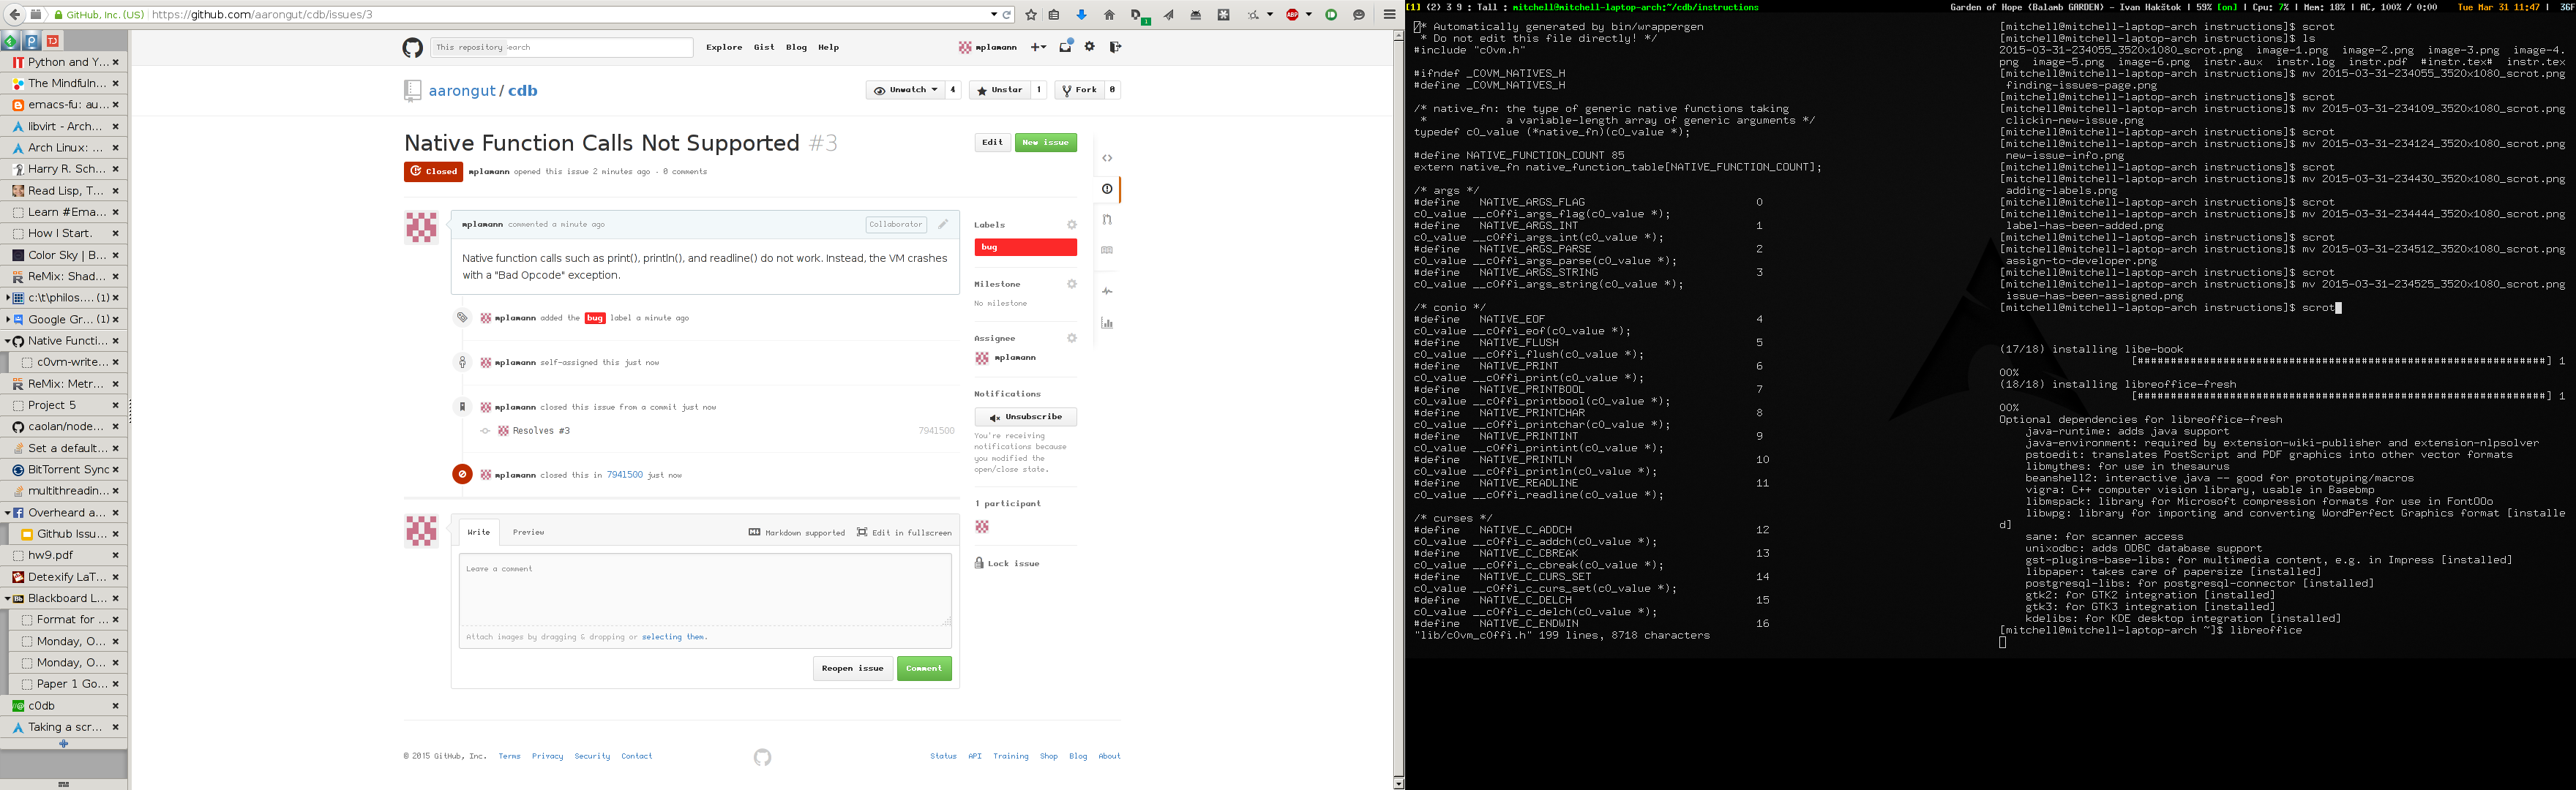The width and height of the screenshot is (2576, 790).
Task: Lock the issue conversation
Action: (x=1007, y=563)
